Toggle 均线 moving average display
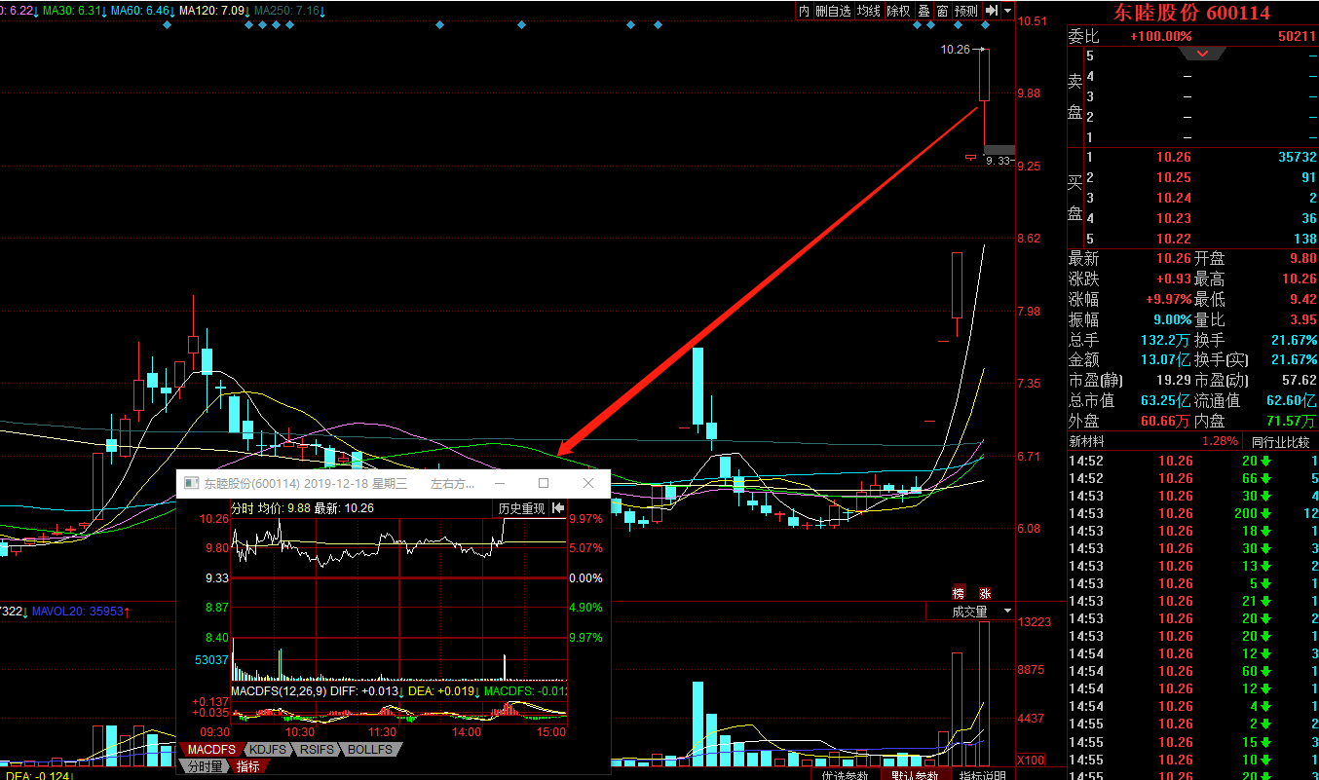The height and width of the screenshot is (780, 1319). pos(868,11)
